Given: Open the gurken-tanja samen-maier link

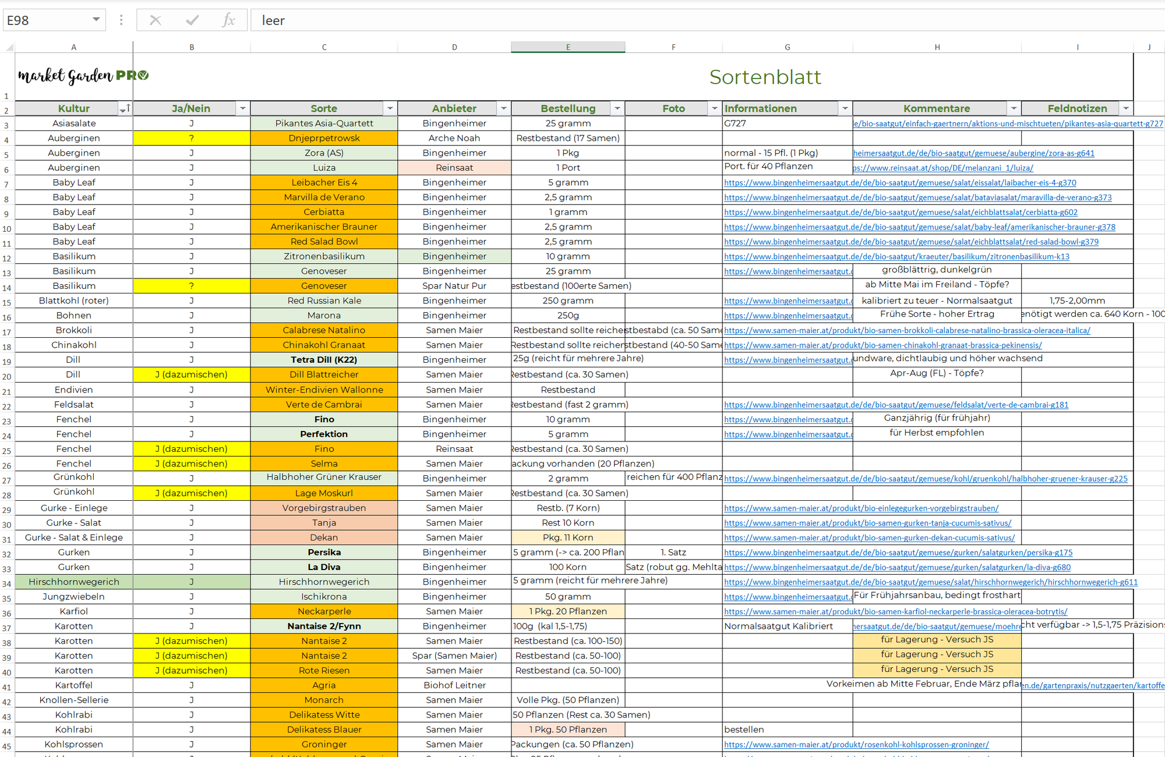Looking at the screenshot, I should click(x=867, y=523).
